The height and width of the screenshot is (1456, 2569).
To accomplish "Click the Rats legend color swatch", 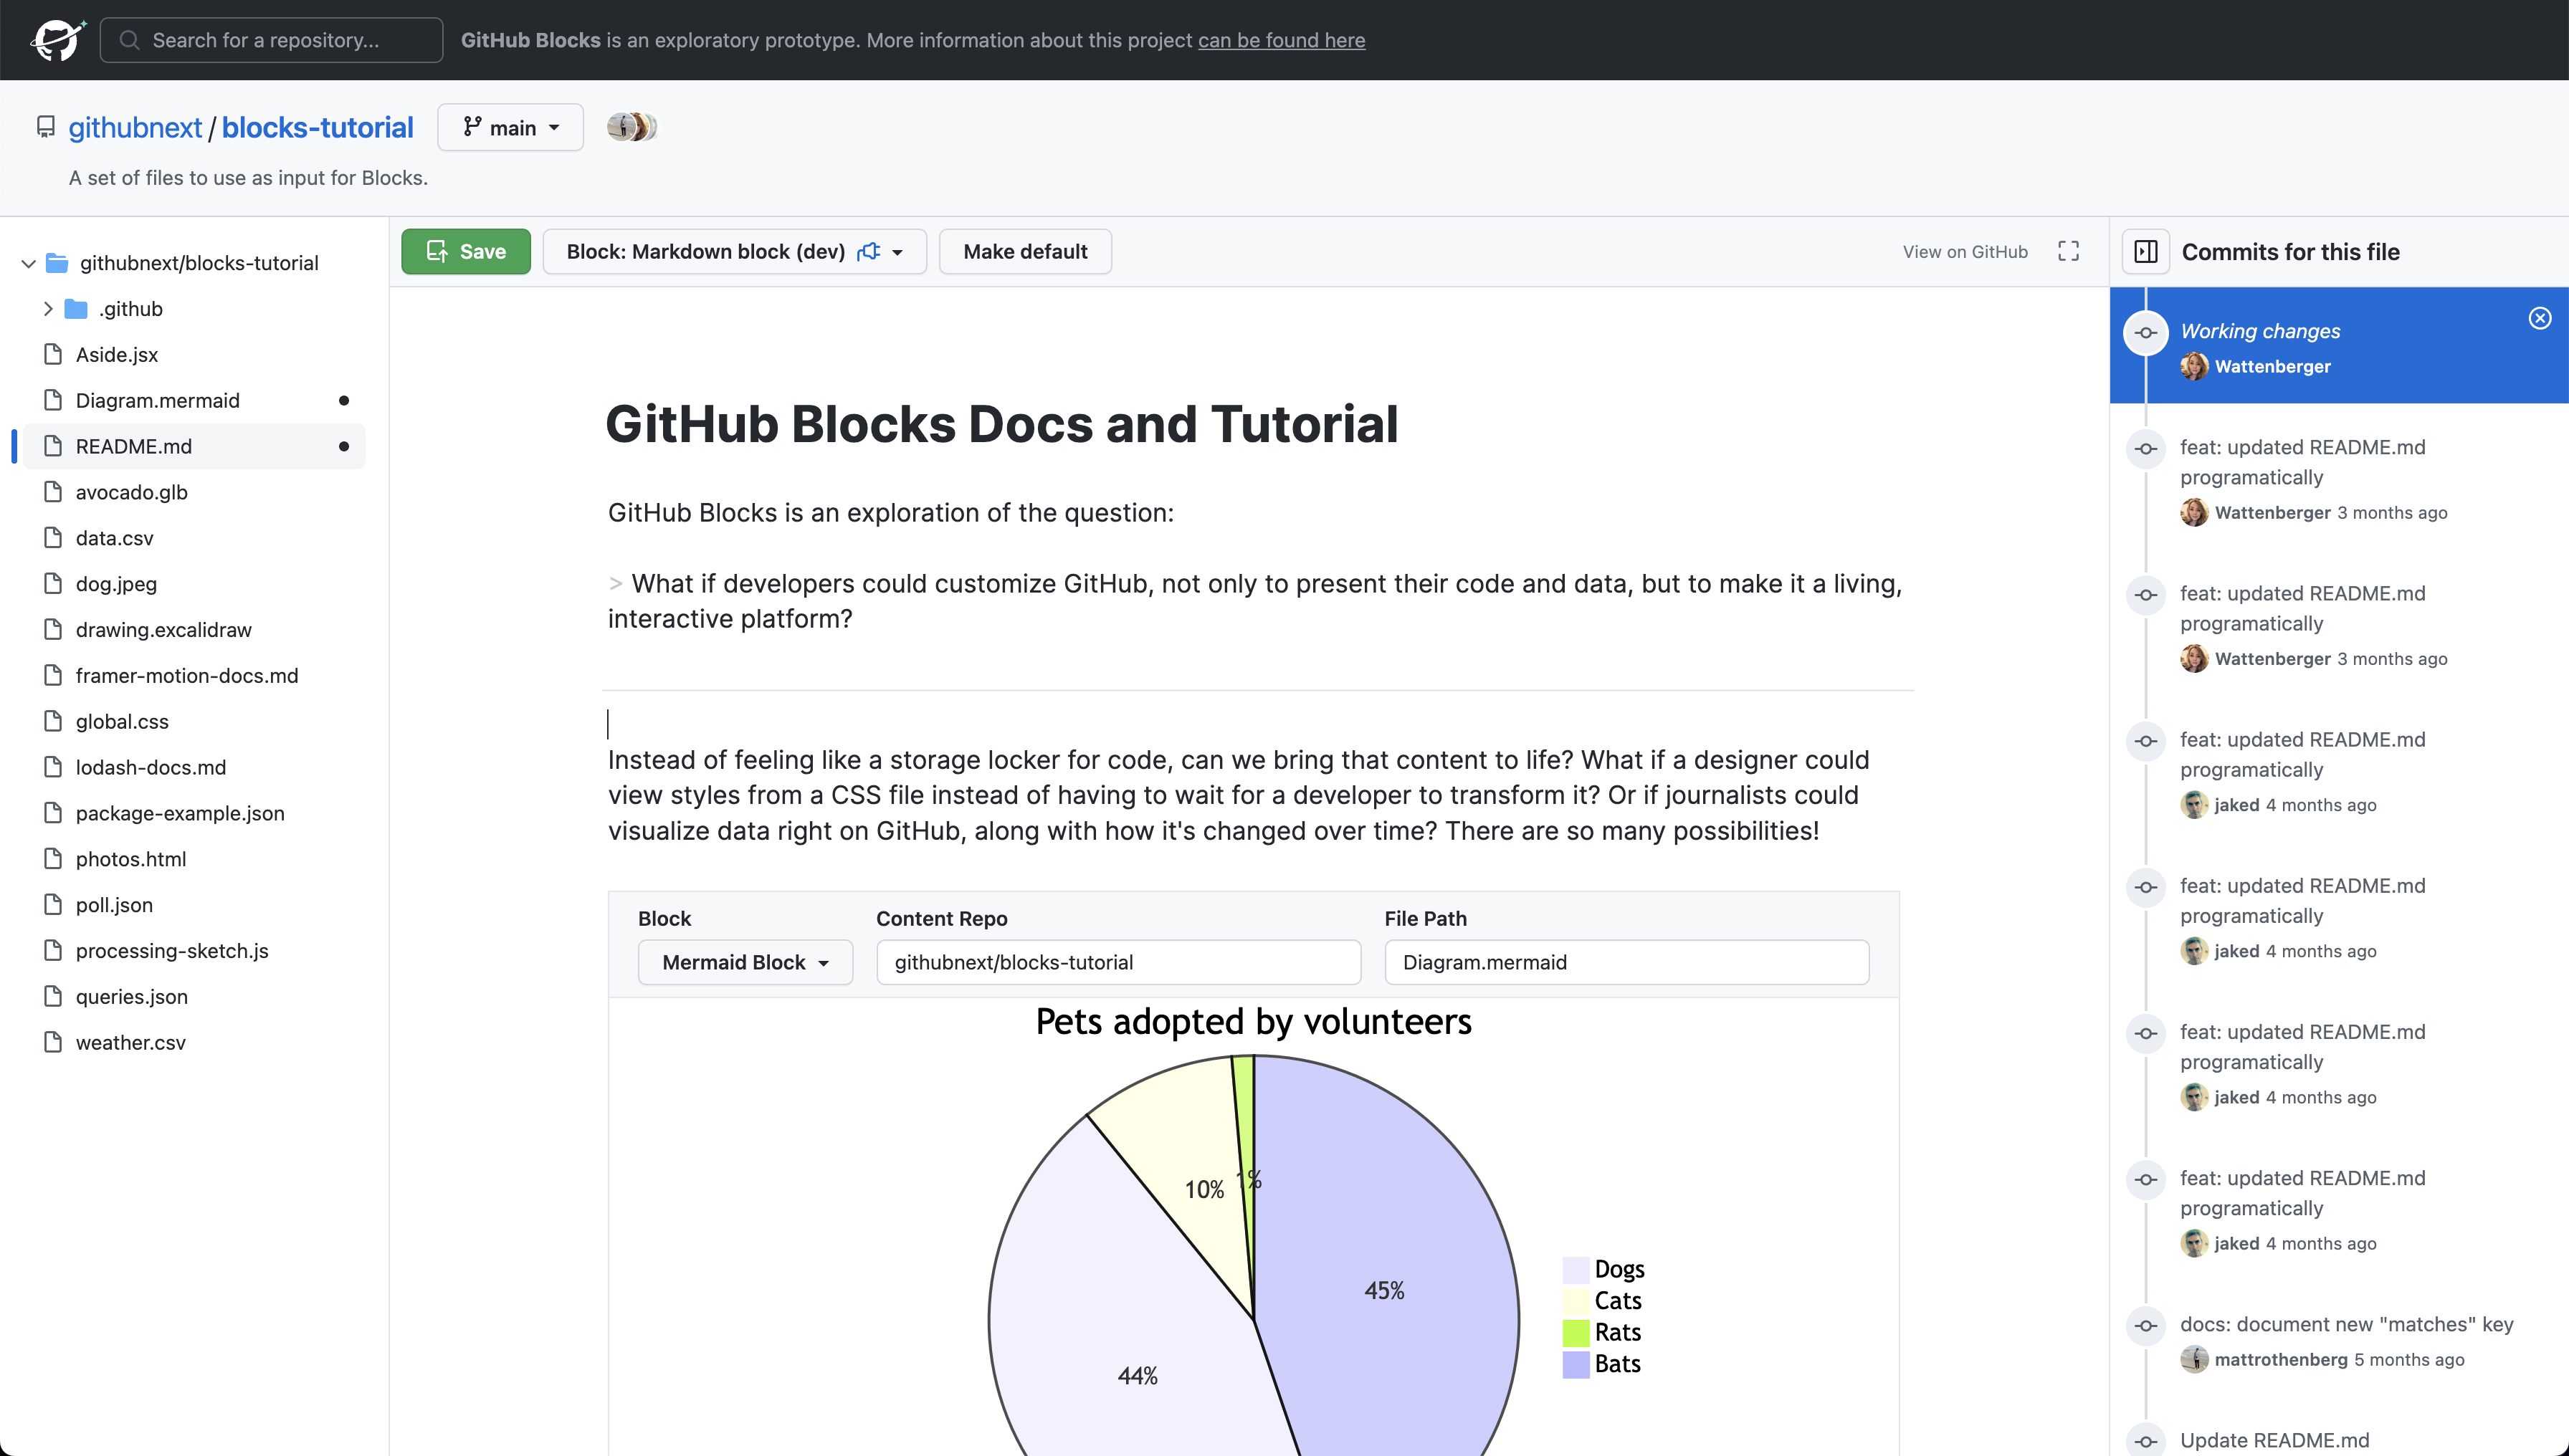I will click(1576, 1332).
